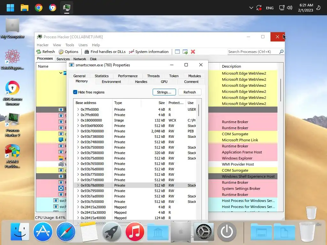This screenshot has height=245, width=327.
Task: Select System Settings Broker process row
Action: pos(156,188)
